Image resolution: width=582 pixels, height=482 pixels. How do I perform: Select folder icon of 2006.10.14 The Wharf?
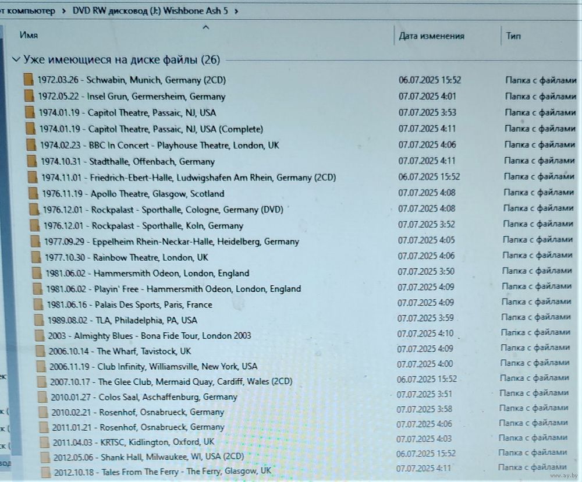(41, 351)
